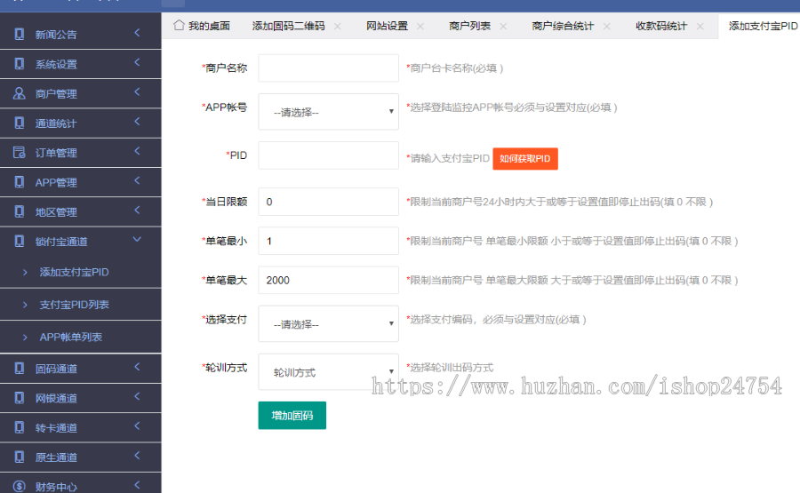Screen dimensions: 800x493
Task: Open 添加支付宝PID in sidebar submenu
Action: 74,272
